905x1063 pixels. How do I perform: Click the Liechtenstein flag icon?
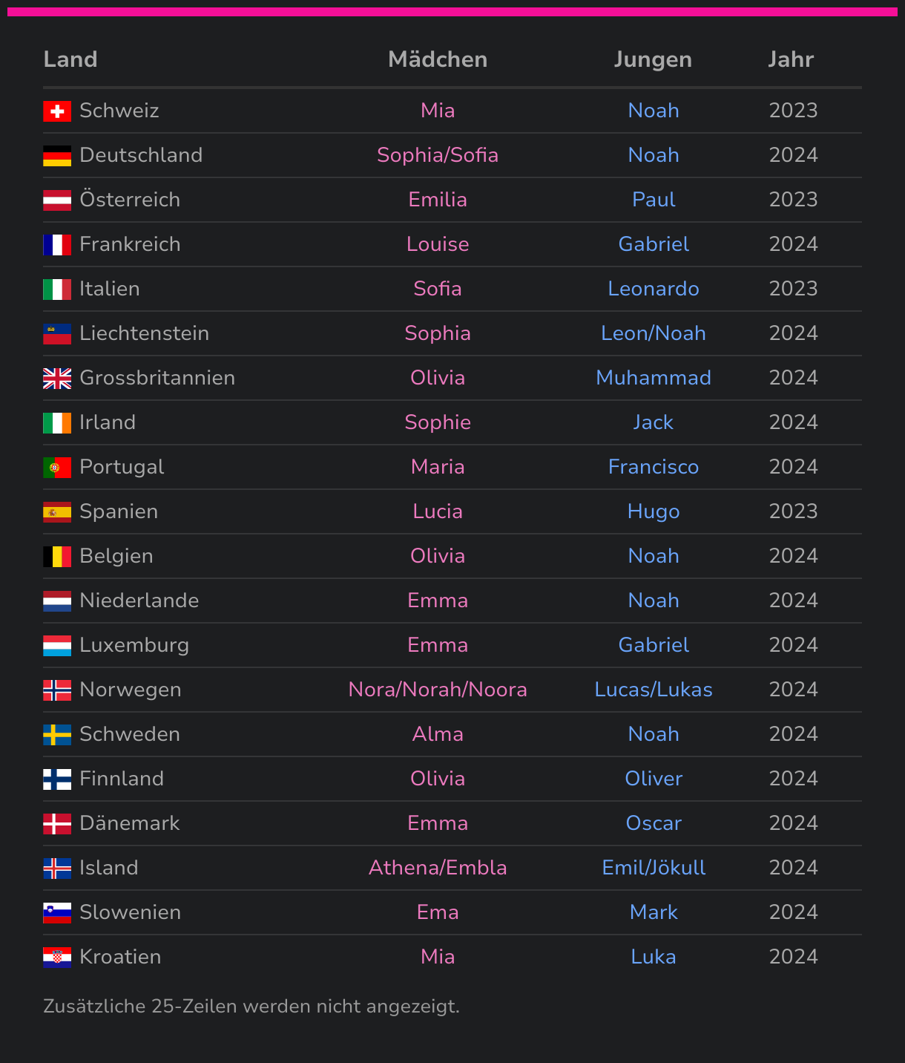coord(57,334)
